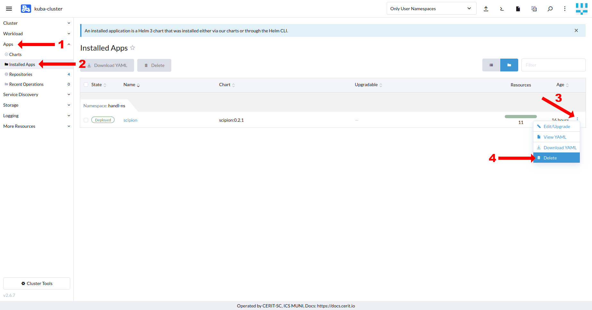
Task: Click the scipion resources progress bar
Action: [x=520, y=117]
